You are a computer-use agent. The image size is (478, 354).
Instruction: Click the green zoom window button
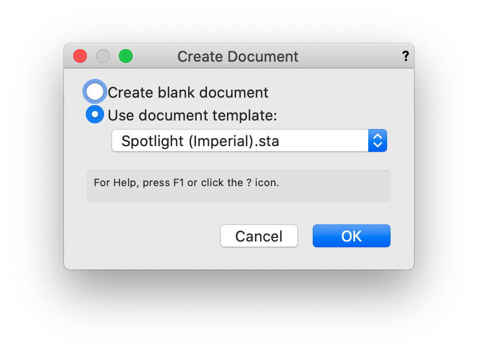coord(126,56)
